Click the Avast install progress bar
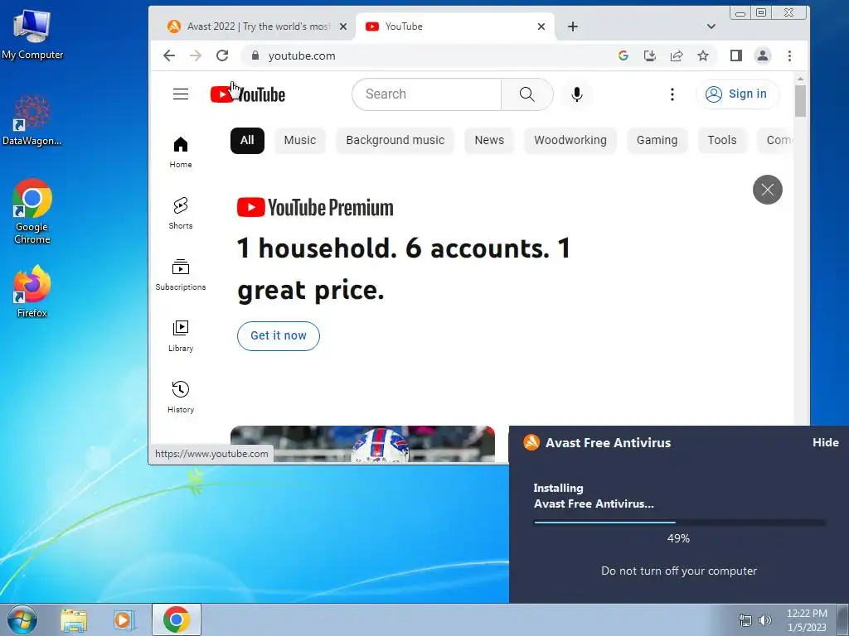 (x=679, y=523)
